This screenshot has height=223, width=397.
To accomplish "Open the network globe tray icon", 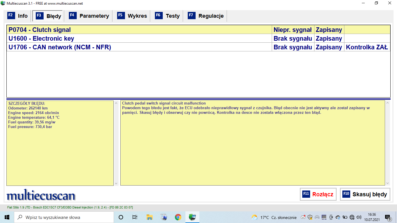I will point(352,217).
